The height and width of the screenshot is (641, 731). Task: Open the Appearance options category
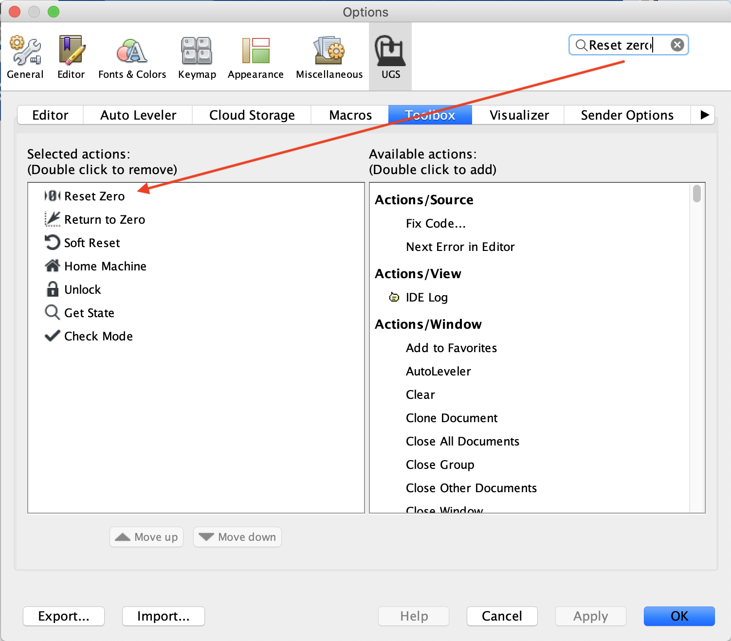click(256, 57)
